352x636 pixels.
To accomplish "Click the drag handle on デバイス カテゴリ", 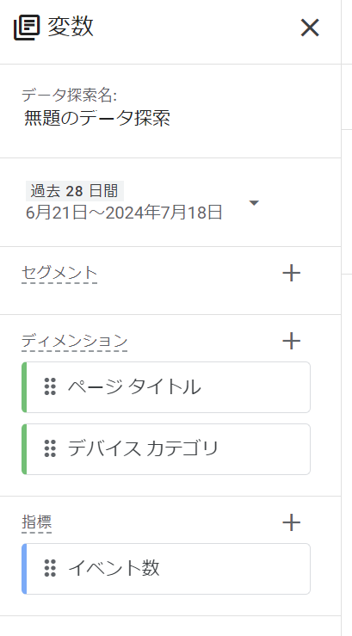I will (x=50, y=448).
